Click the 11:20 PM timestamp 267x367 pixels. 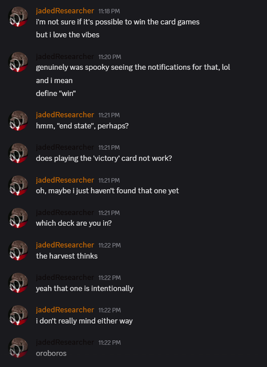(109, 57)
